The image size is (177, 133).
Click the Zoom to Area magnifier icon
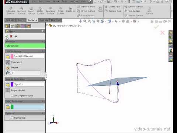89,21
